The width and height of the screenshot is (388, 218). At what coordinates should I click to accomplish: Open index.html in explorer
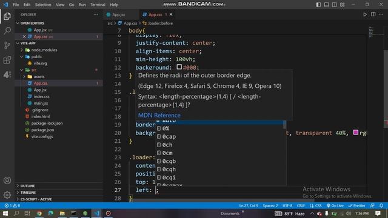(41, 116)
